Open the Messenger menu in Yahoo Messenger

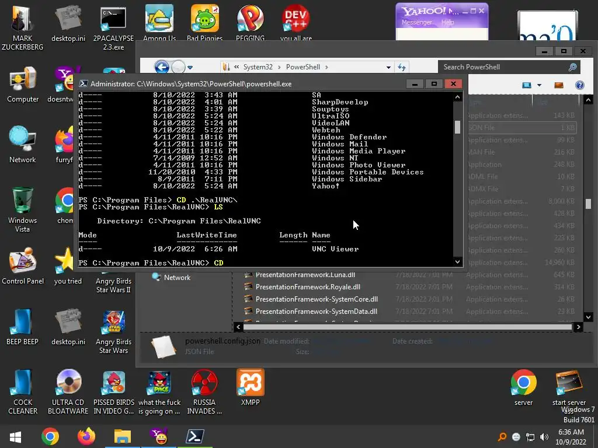click(417, 22)
